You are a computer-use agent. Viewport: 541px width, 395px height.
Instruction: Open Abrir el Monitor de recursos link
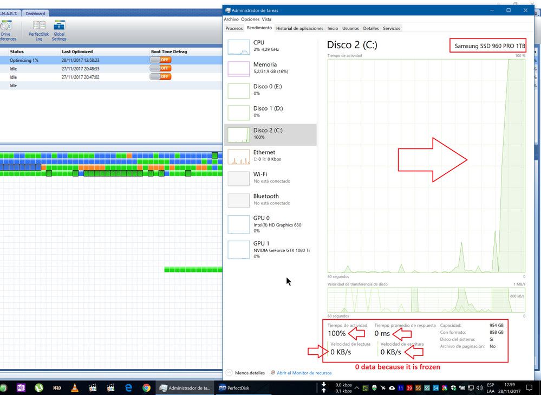pos(303,373)
